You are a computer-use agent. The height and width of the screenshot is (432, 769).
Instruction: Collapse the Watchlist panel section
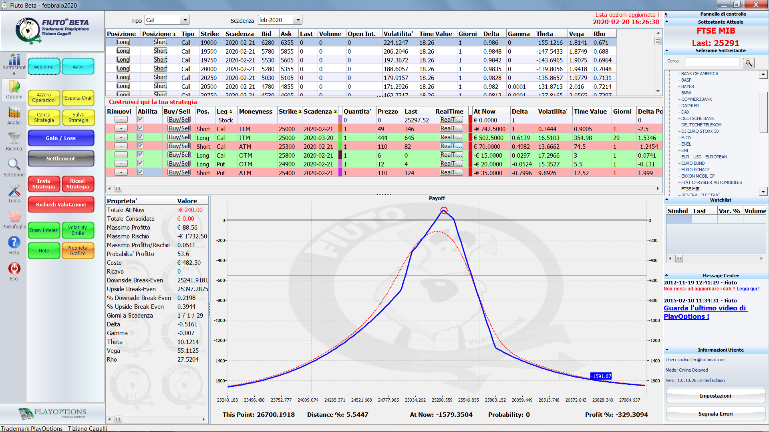[x=667, y=200]
